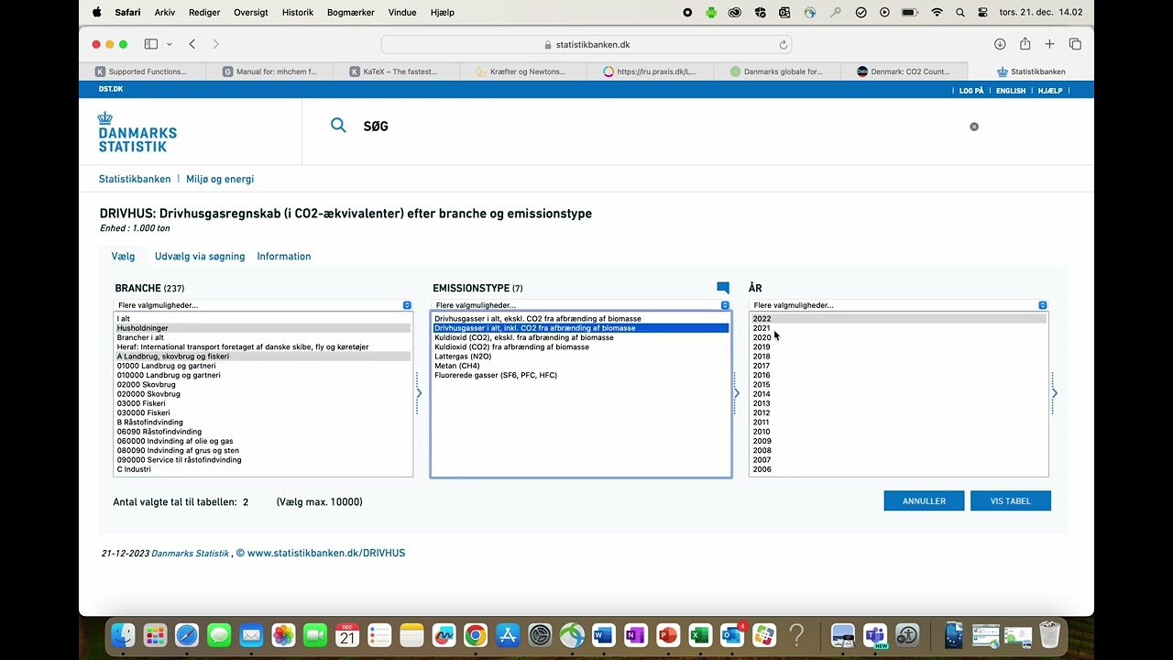Screen dimensions: 1173x660
Task: Open Control Center in the menu bar
Action: [x=983, y=13]
